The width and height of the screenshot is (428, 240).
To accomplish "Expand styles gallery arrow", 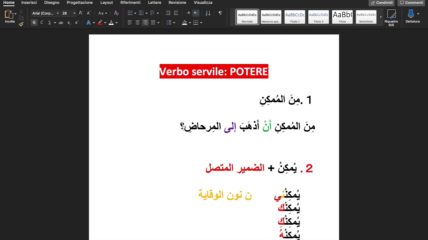I will 381,17.
